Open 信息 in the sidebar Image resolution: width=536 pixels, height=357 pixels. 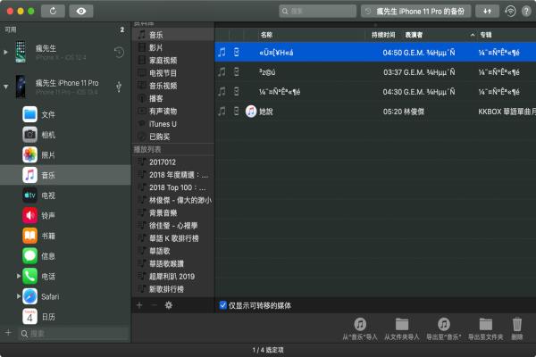click(65, 256)
